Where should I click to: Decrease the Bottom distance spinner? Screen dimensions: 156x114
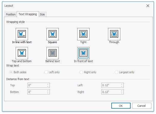point(48,93)
